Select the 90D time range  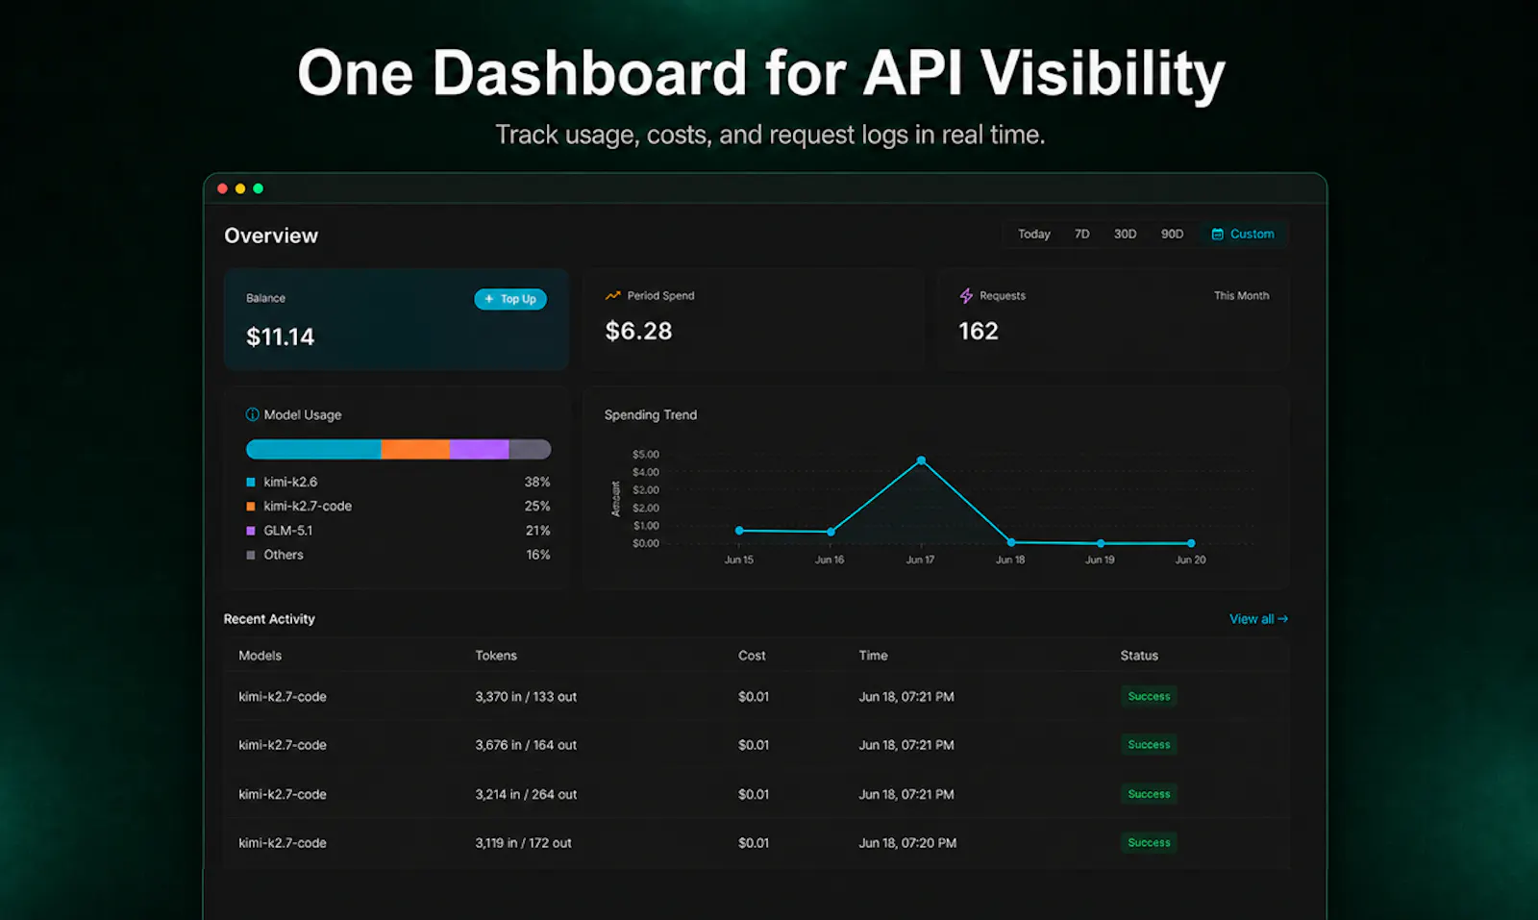pyautogui.click(x=1172, y=234)
